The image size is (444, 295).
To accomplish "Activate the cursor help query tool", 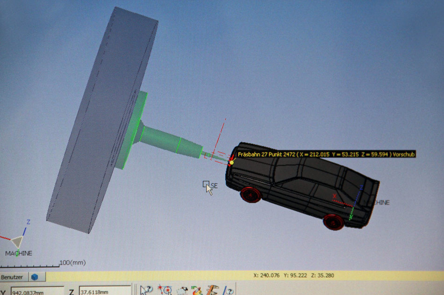I will 146,290.
